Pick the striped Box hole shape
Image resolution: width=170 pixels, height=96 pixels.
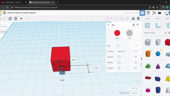(x=148, y=42)
